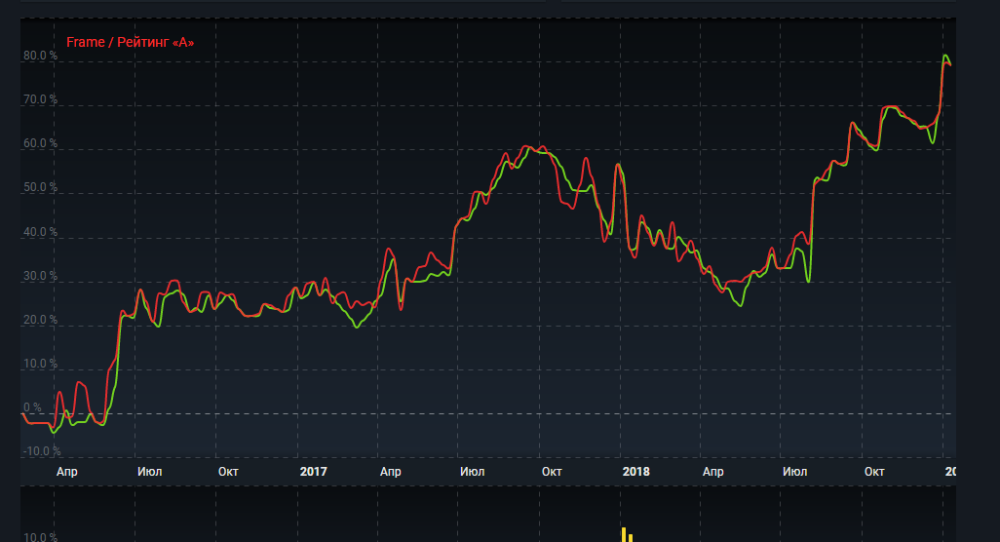
Task: Click the curve's highest peak above 80 %
Action: click(944, 57)
